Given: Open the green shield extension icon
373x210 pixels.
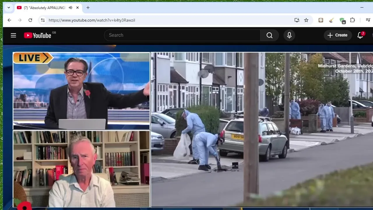Looking at the screenshot, I should [x=342, y=20].
